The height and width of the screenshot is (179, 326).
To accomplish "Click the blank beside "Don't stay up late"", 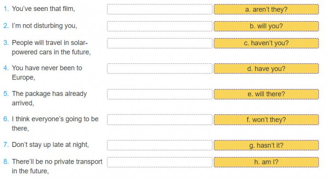I will click(159, 145).
